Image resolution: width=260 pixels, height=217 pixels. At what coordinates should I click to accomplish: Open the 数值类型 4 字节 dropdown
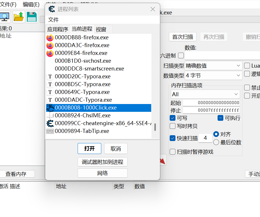click(214, 76)
